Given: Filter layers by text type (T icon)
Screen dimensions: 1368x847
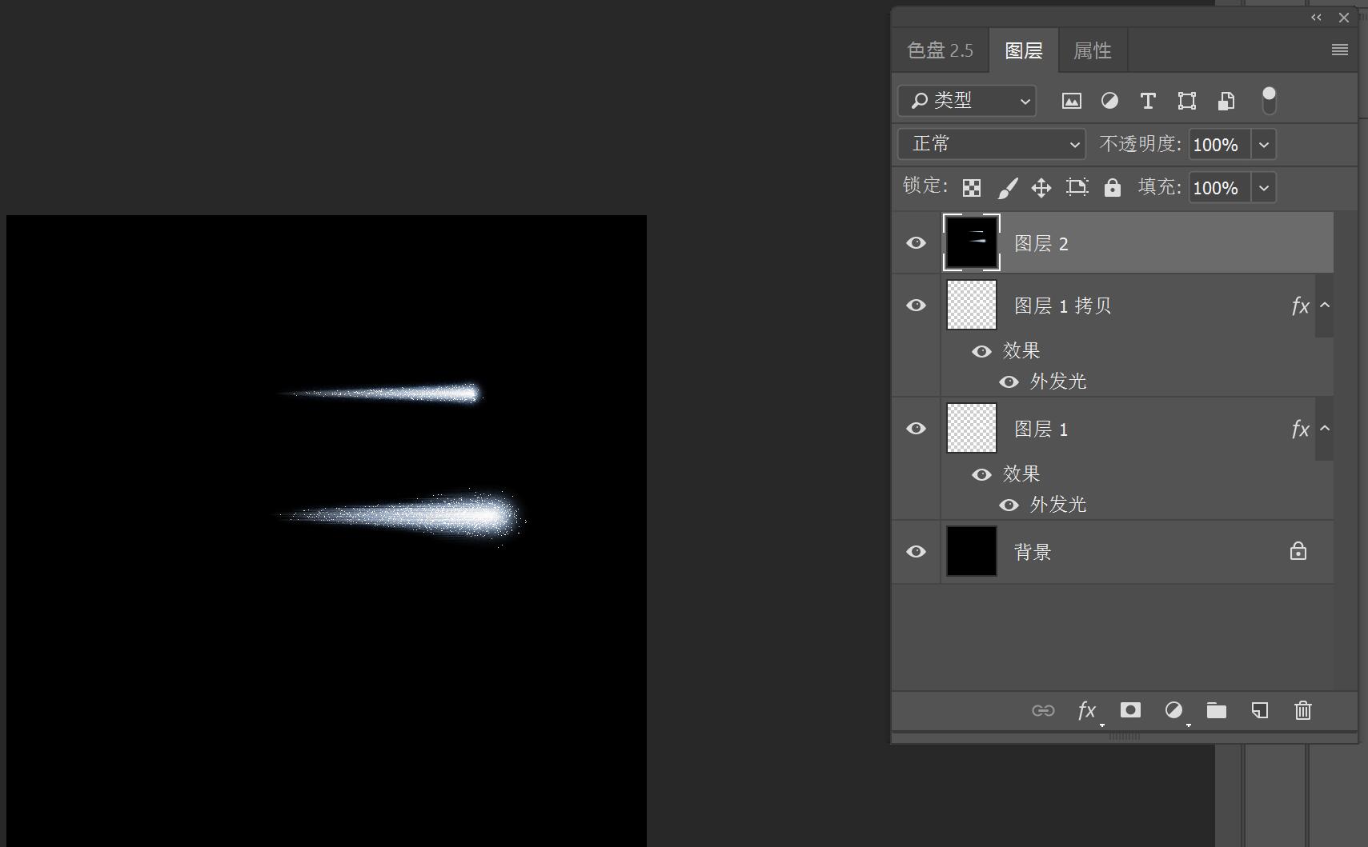Looking at the screenshot, I should coord(1147,101).
